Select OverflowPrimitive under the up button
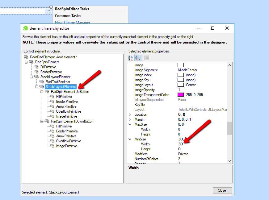This screenshot has height=200, width=269. (x=69, y=111)
